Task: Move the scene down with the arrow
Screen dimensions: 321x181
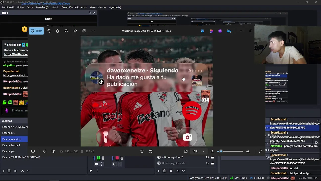Action: click(28, 171)
